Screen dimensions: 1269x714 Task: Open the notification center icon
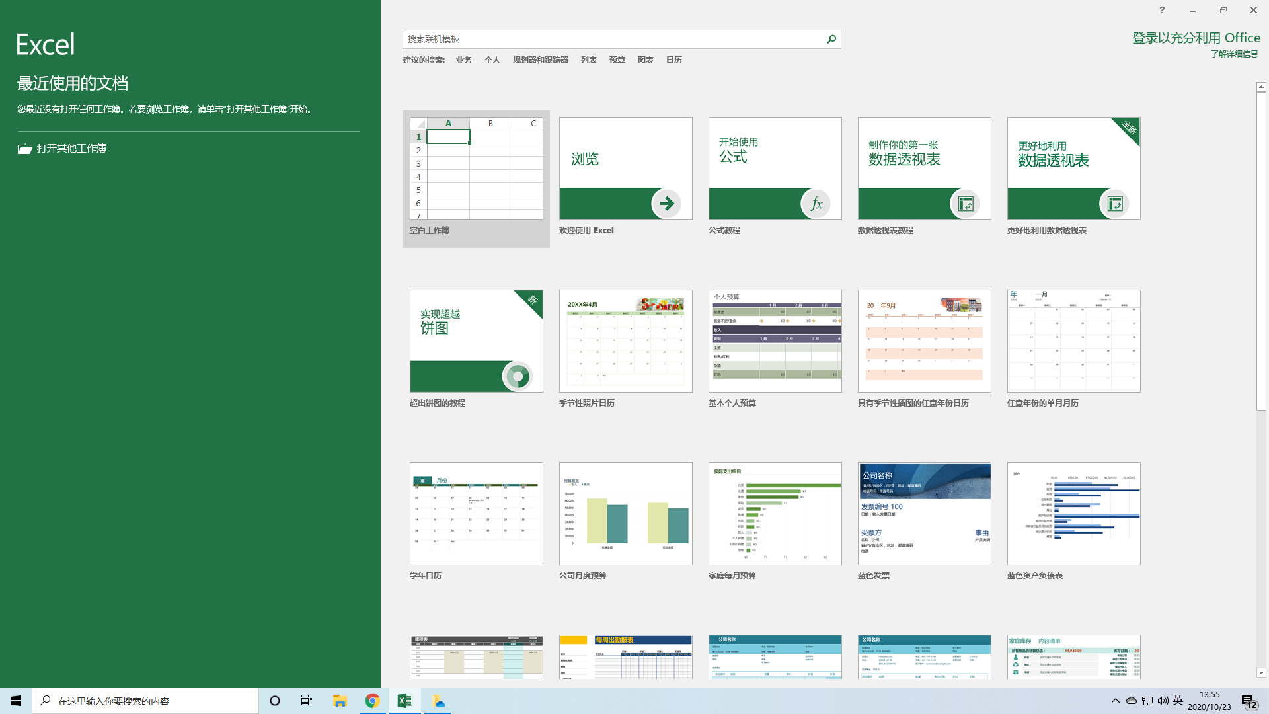click(1249, 701)
